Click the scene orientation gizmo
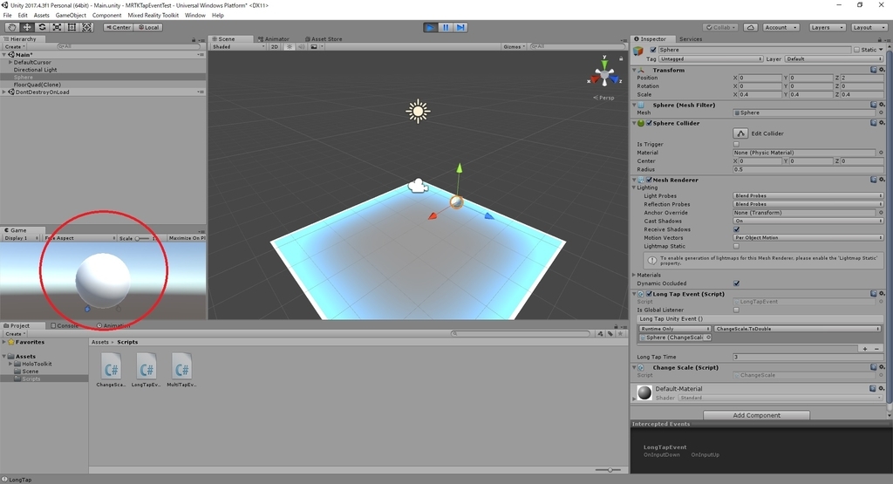Screen dimensions: 893x484 tap(604, 75)
